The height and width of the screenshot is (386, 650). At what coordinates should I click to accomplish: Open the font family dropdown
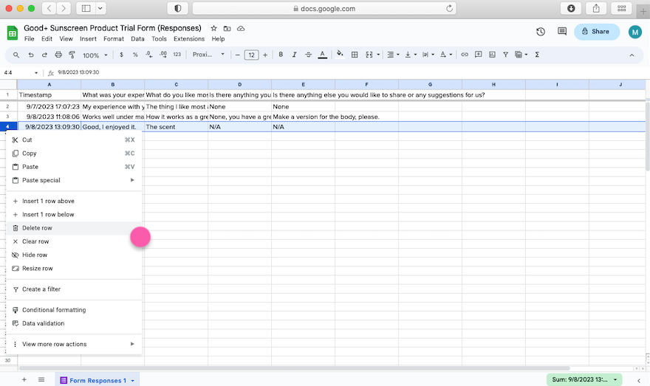pos(208,55)
